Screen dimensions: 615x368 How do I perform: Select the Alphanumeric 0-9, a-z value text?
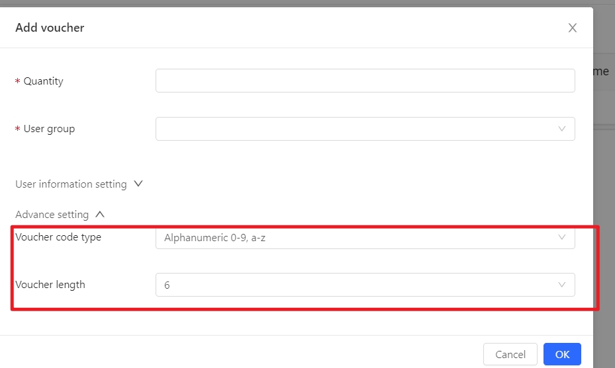click(x=215, y=238)
